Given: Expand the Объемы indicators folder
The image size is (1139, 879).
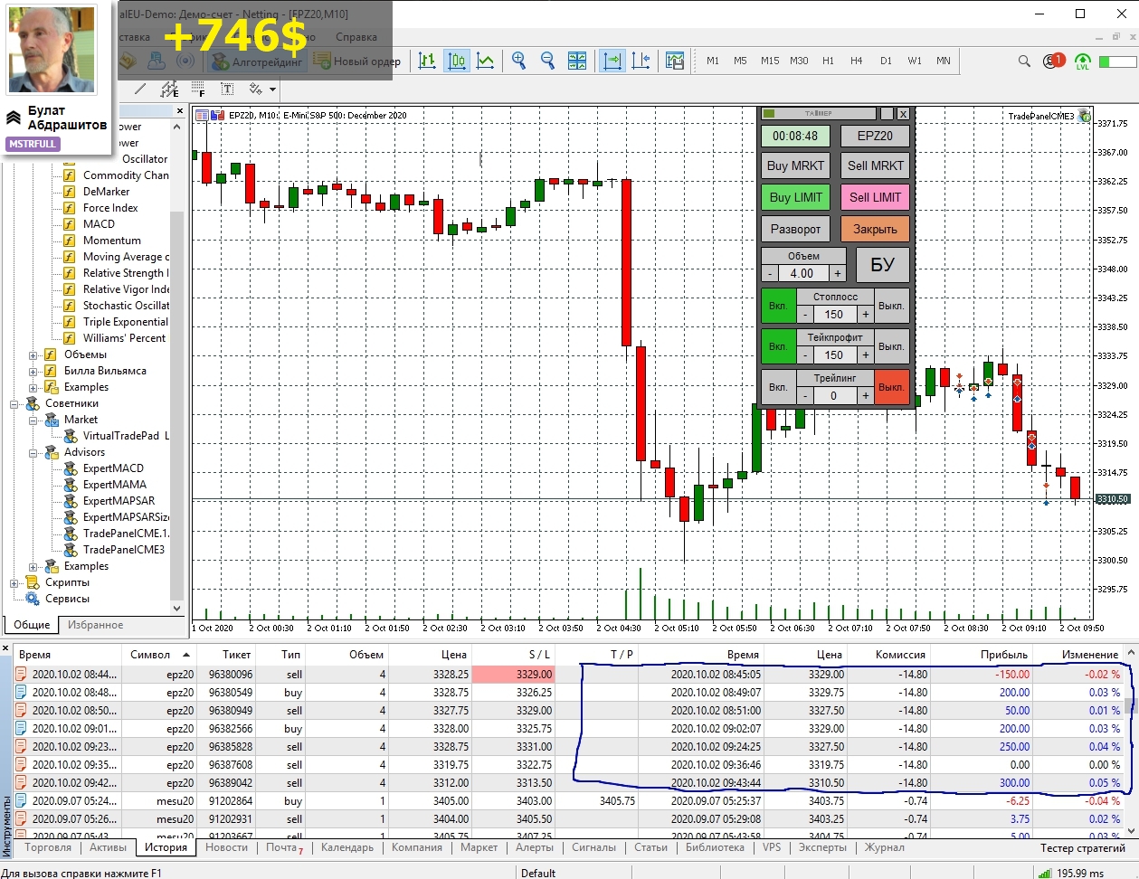Looking at the screenshot, I should 33,354.
